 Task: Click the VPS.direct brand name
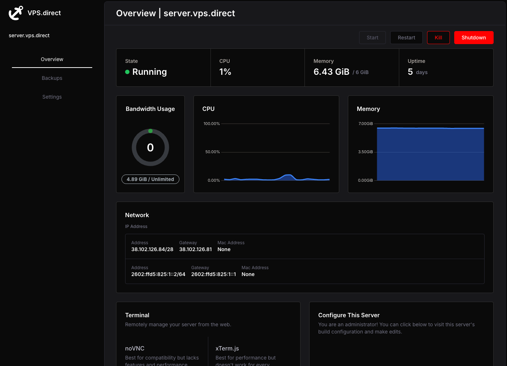coord(44,13)
